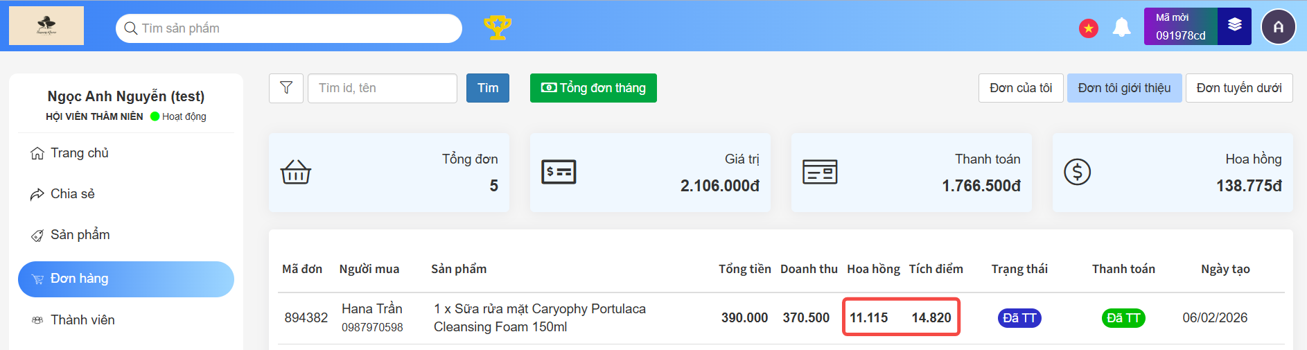
Task: Switch to Đơn tuyến dưới tab
Action: click(1239, 88)
